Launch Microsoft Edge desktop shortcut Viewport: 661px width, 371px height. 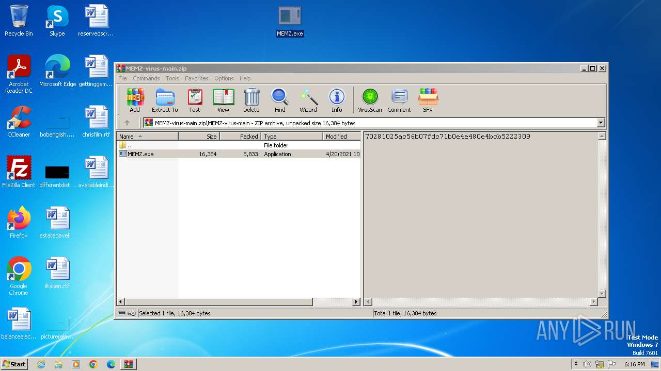(57, 71)
